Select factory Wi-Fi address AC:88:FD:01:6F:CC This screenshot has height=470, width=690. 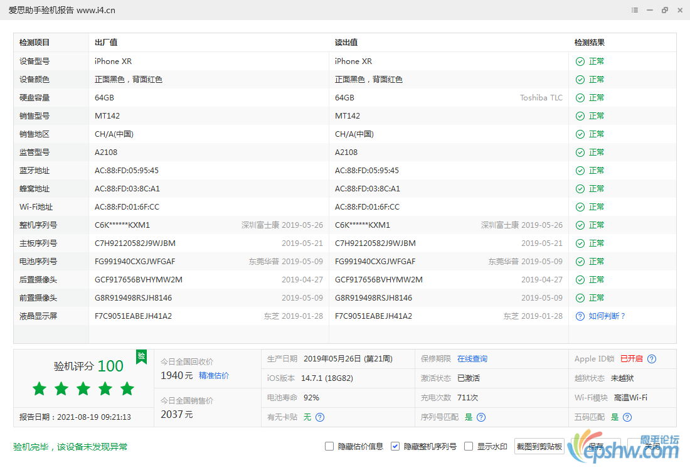[x=127, y=207]
